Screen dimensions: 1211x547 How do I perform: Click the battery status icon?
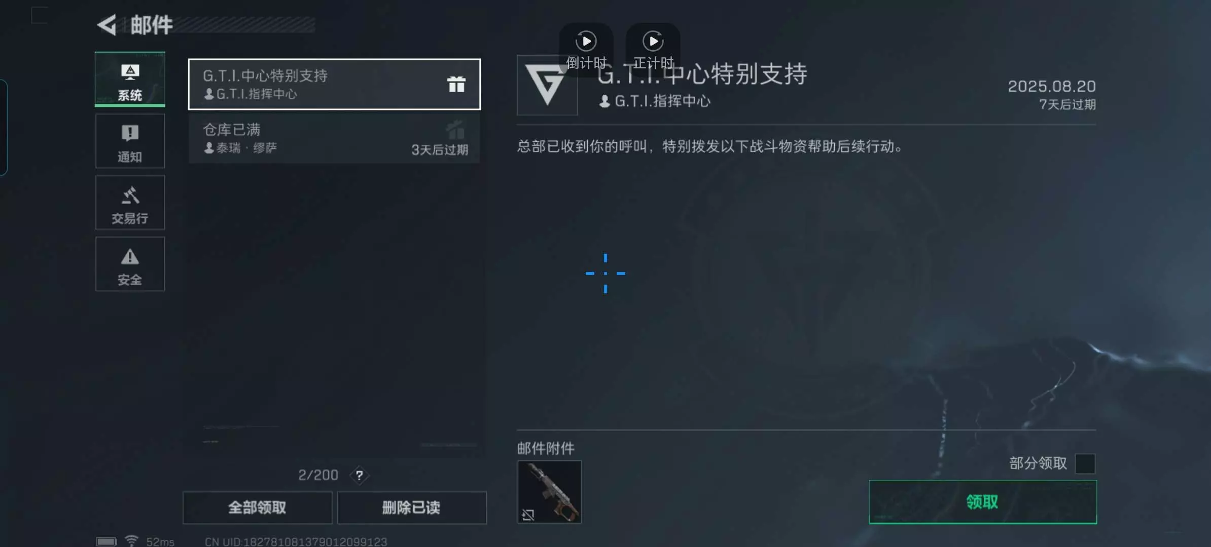coord(106,541)
